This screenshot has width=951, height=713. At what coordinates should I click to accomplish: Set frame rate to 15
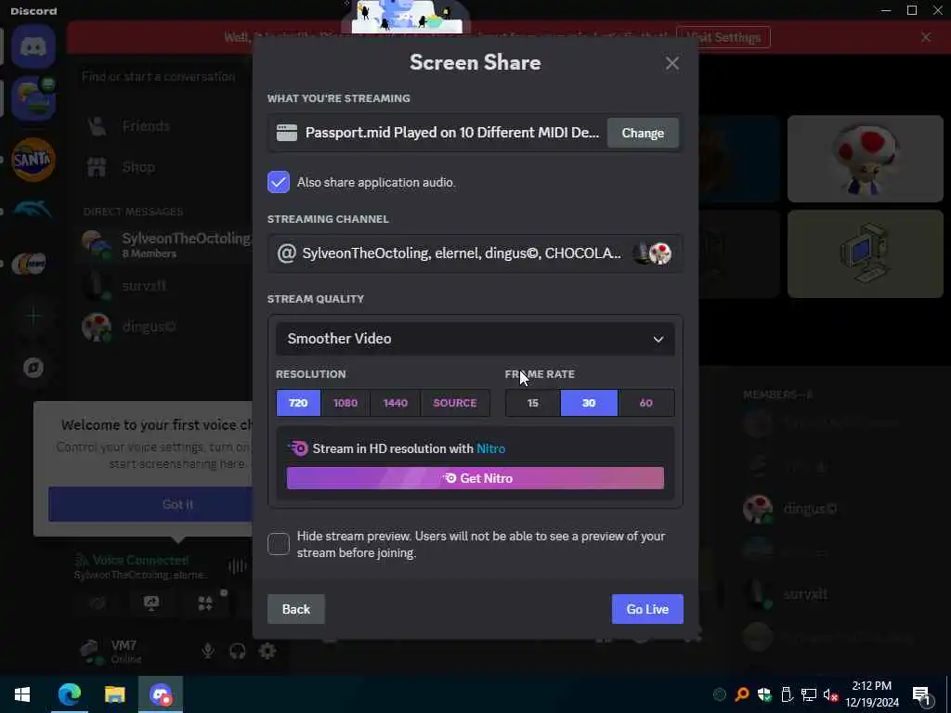tap(532, 403)
